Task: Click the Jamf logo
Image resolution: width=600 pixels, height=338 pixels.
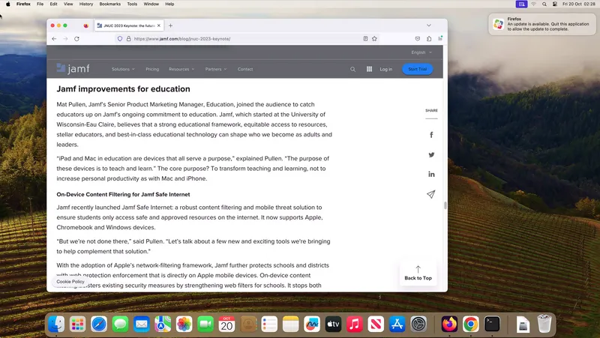Action: (73, 69)
